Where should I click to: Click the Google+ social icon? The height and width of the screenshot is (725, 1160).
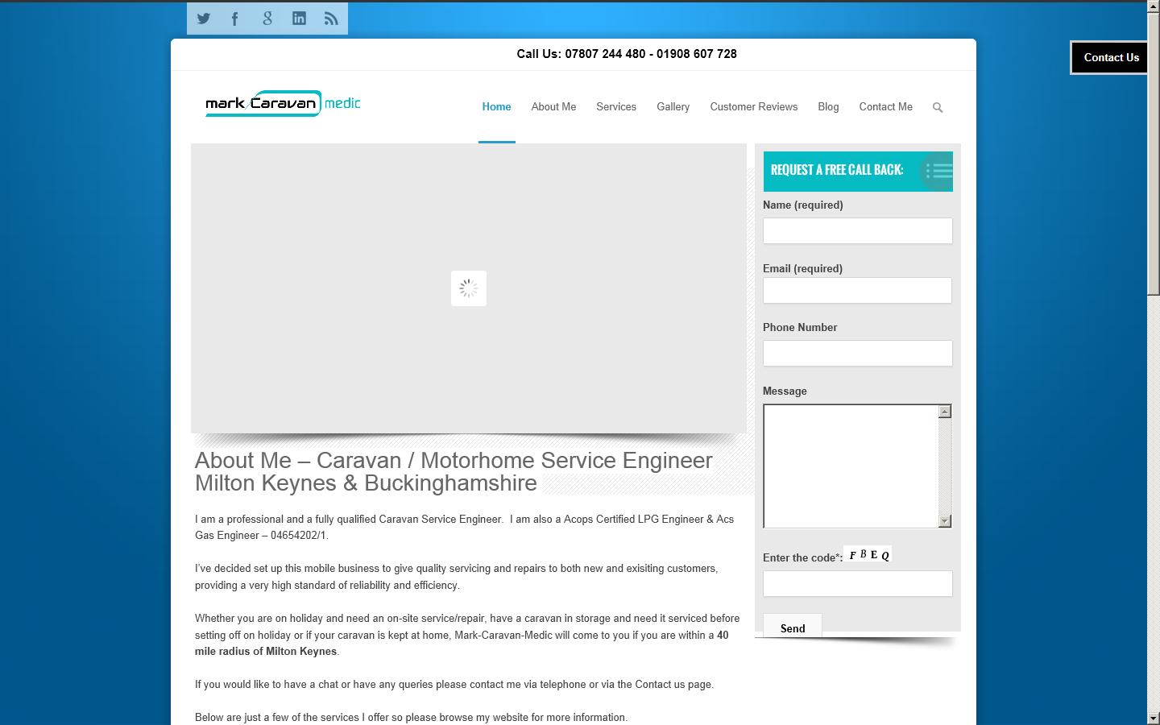(267, 18)
